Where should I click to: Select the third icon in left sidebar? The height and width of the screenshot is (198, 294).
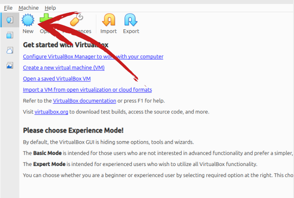[x=10, y=50]
